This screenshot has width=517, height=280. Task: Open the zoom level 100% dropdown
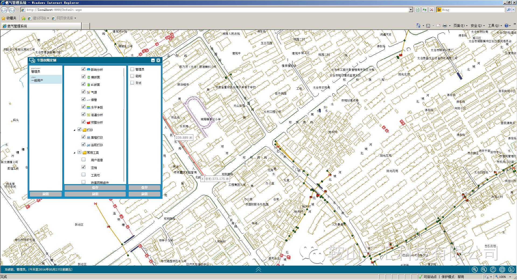(x=510, y=277)
